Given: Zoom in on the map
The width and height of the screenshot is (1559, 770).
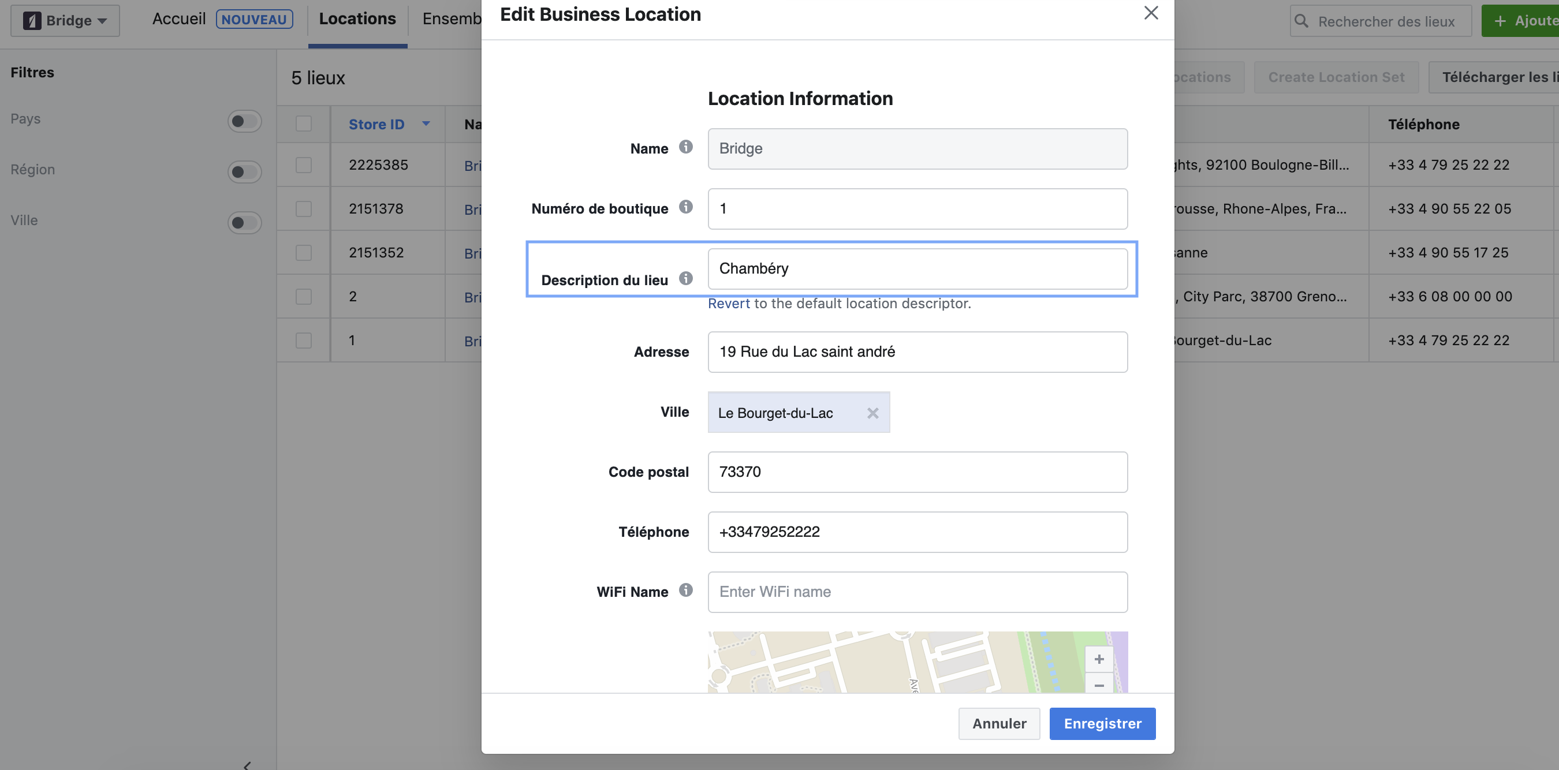Looking at the screenshot, I should [x=1098, y=659].
